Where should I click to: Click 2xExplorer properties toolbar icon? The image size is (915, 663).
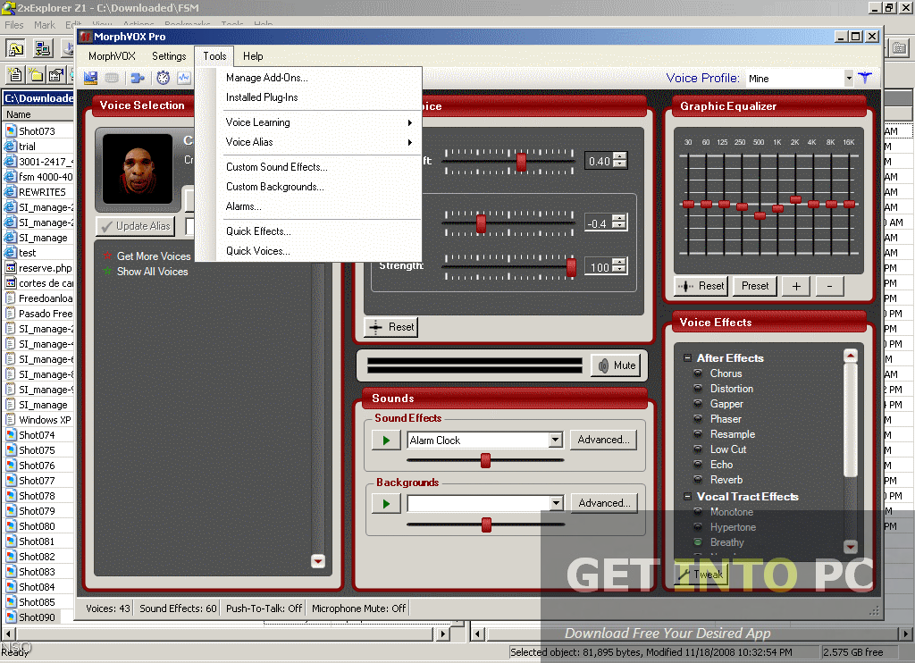point(56,75)
